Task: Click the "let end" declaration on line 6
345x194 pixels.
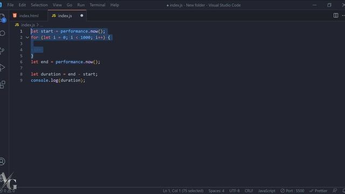Action: [x=39, y=62]
